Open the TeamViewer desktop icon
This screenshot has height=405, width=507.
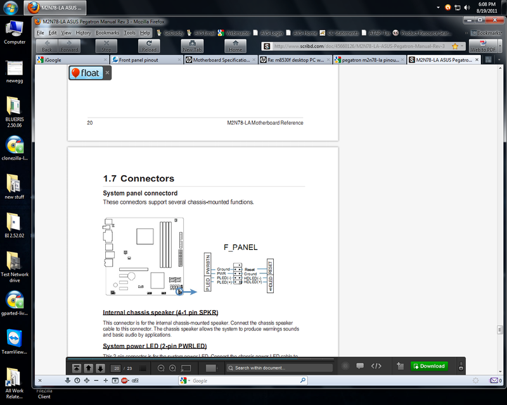pyautogui.click(x=15, y=342)
